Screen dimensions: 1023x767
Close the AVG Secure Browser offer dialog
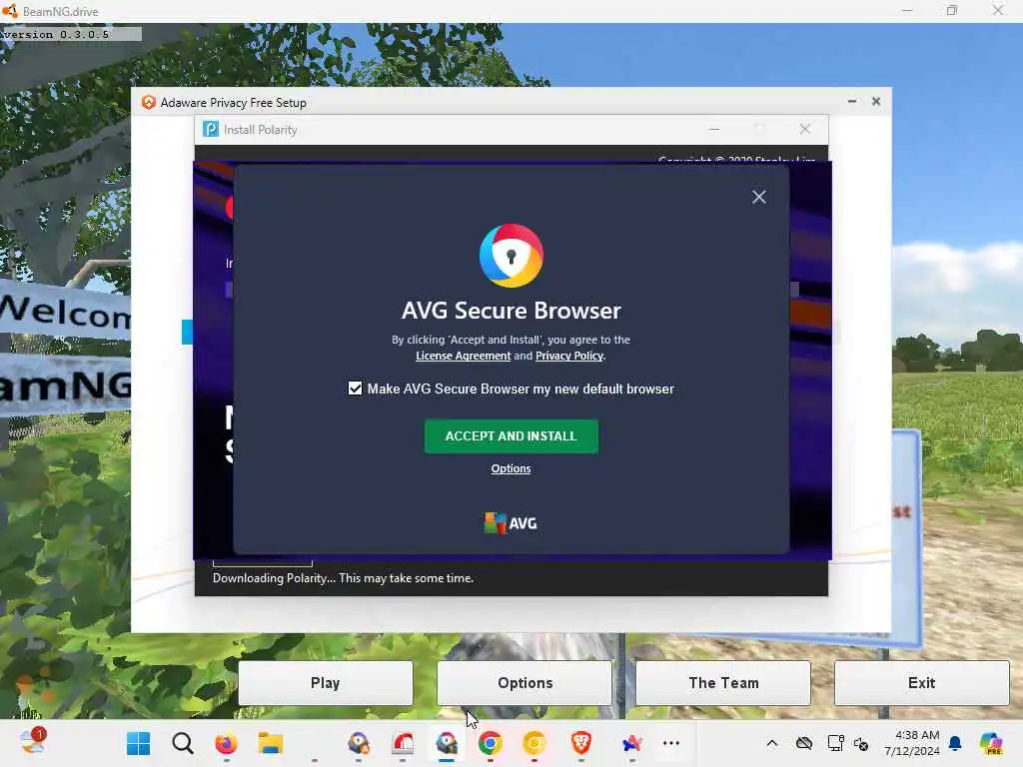(759, 197)
